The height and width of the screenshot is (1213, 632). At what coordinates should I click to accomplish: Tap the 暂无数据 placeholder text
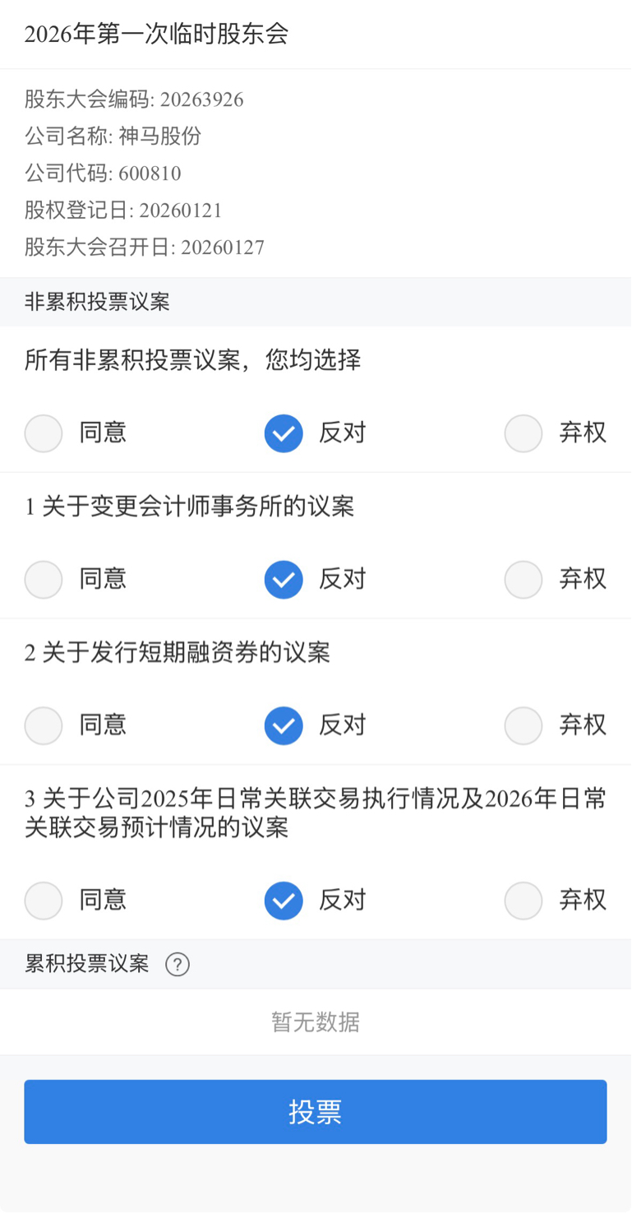click(x=316, y=1022)
